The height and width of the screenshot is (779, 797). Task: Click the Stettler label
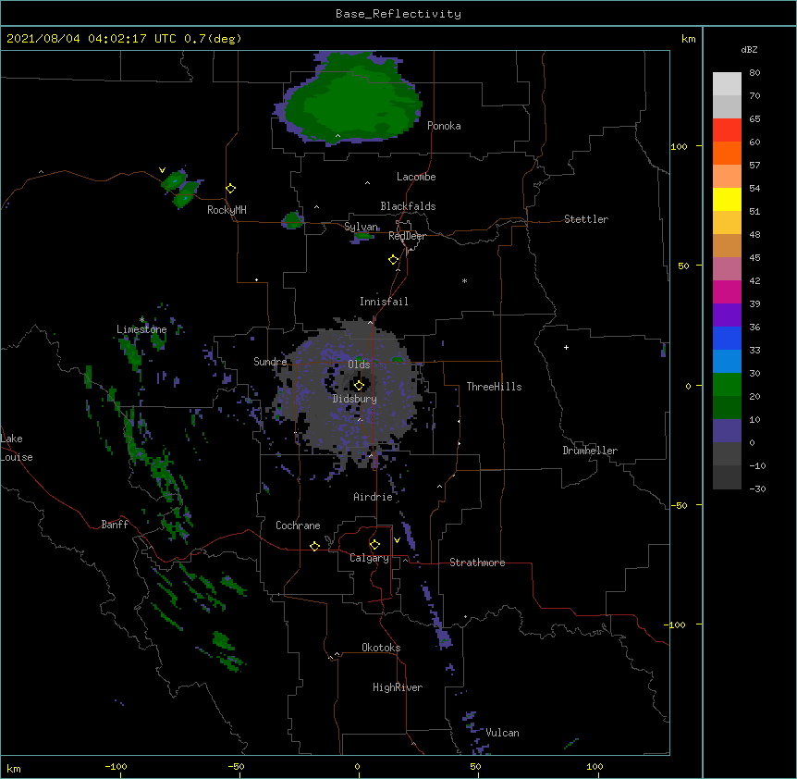point(586,219)
